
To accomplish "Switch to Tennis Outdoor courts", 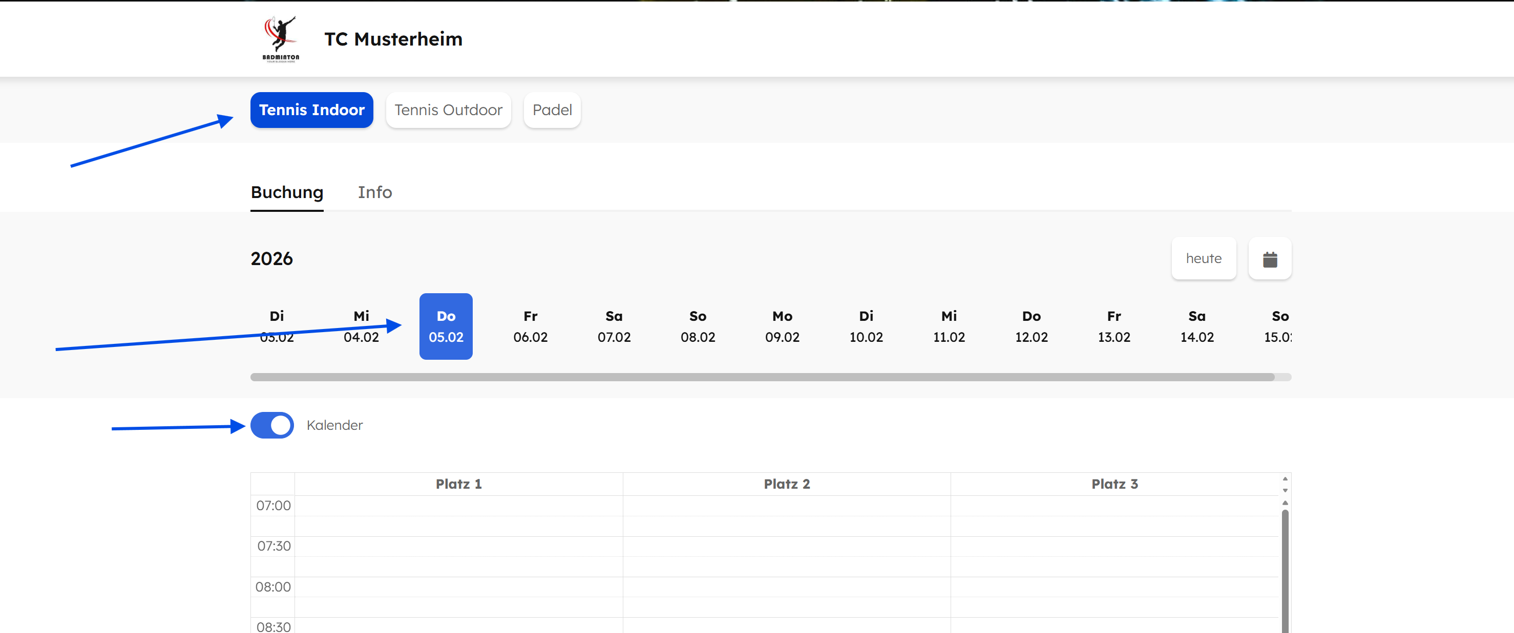I will point(448,110).
